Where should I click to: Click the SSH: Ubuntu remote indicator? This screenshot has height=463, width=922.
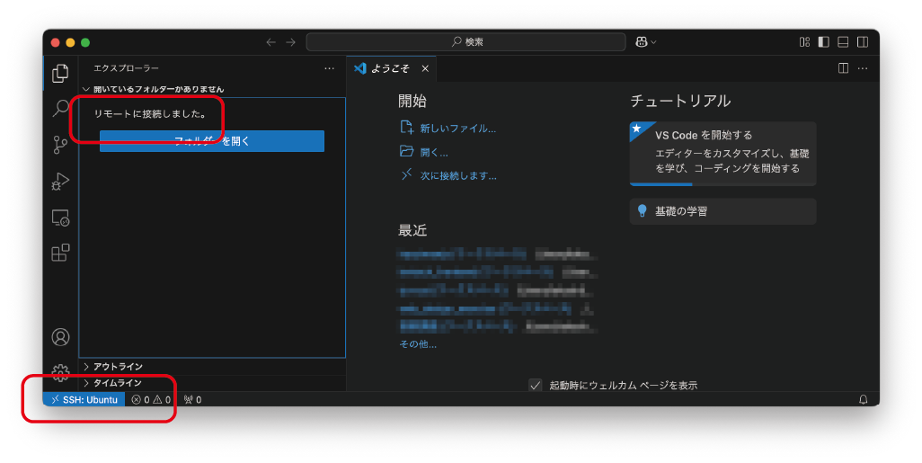point(84,399)
